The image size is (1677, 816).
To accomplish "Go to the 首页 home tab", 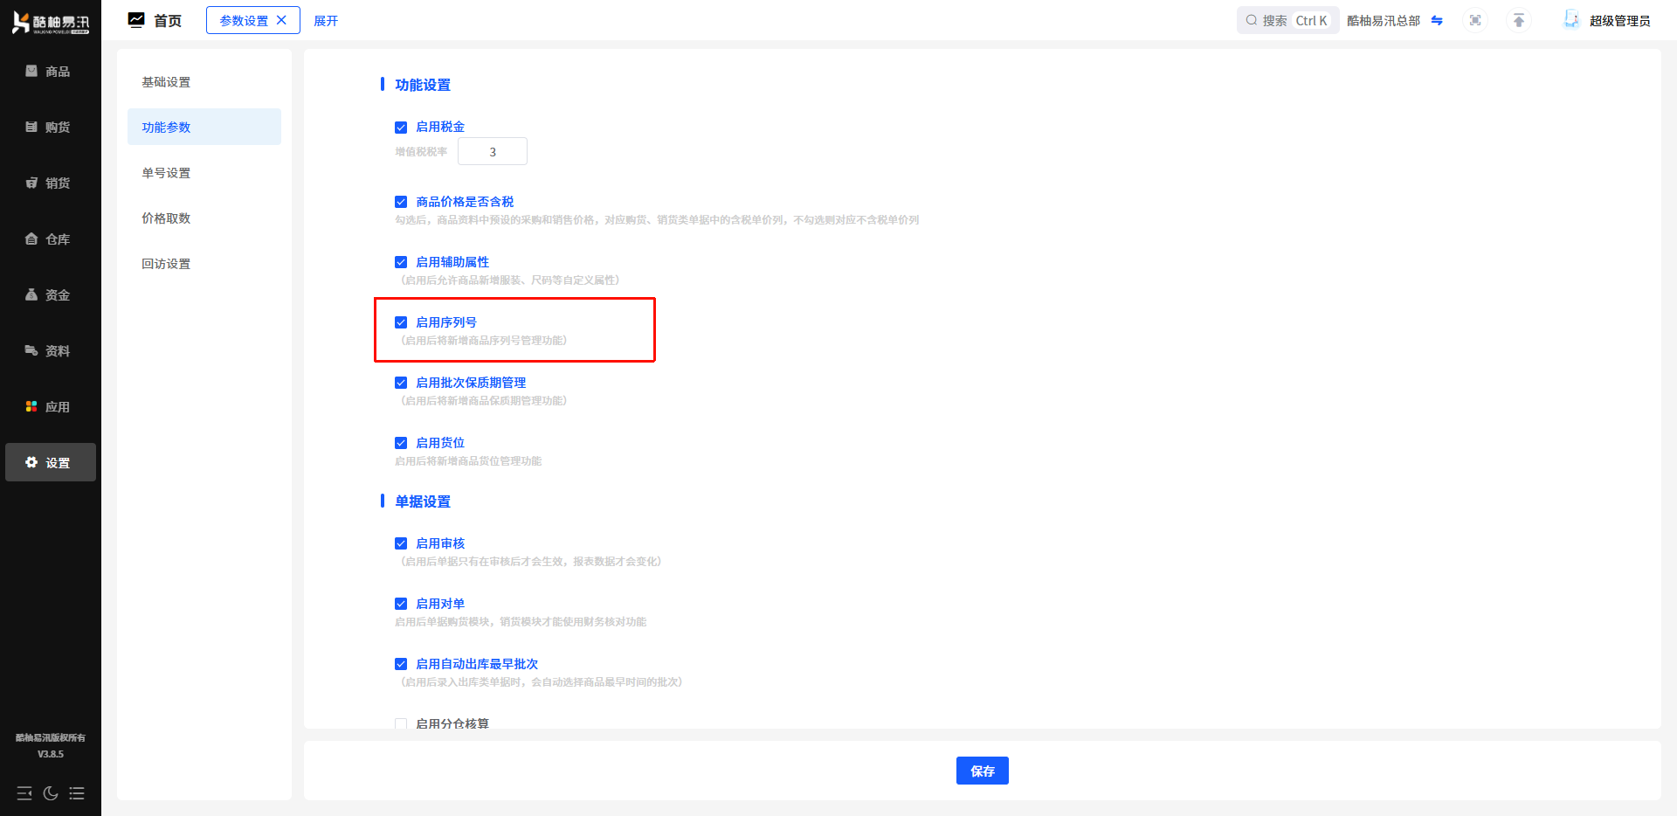I will (155, 20).
